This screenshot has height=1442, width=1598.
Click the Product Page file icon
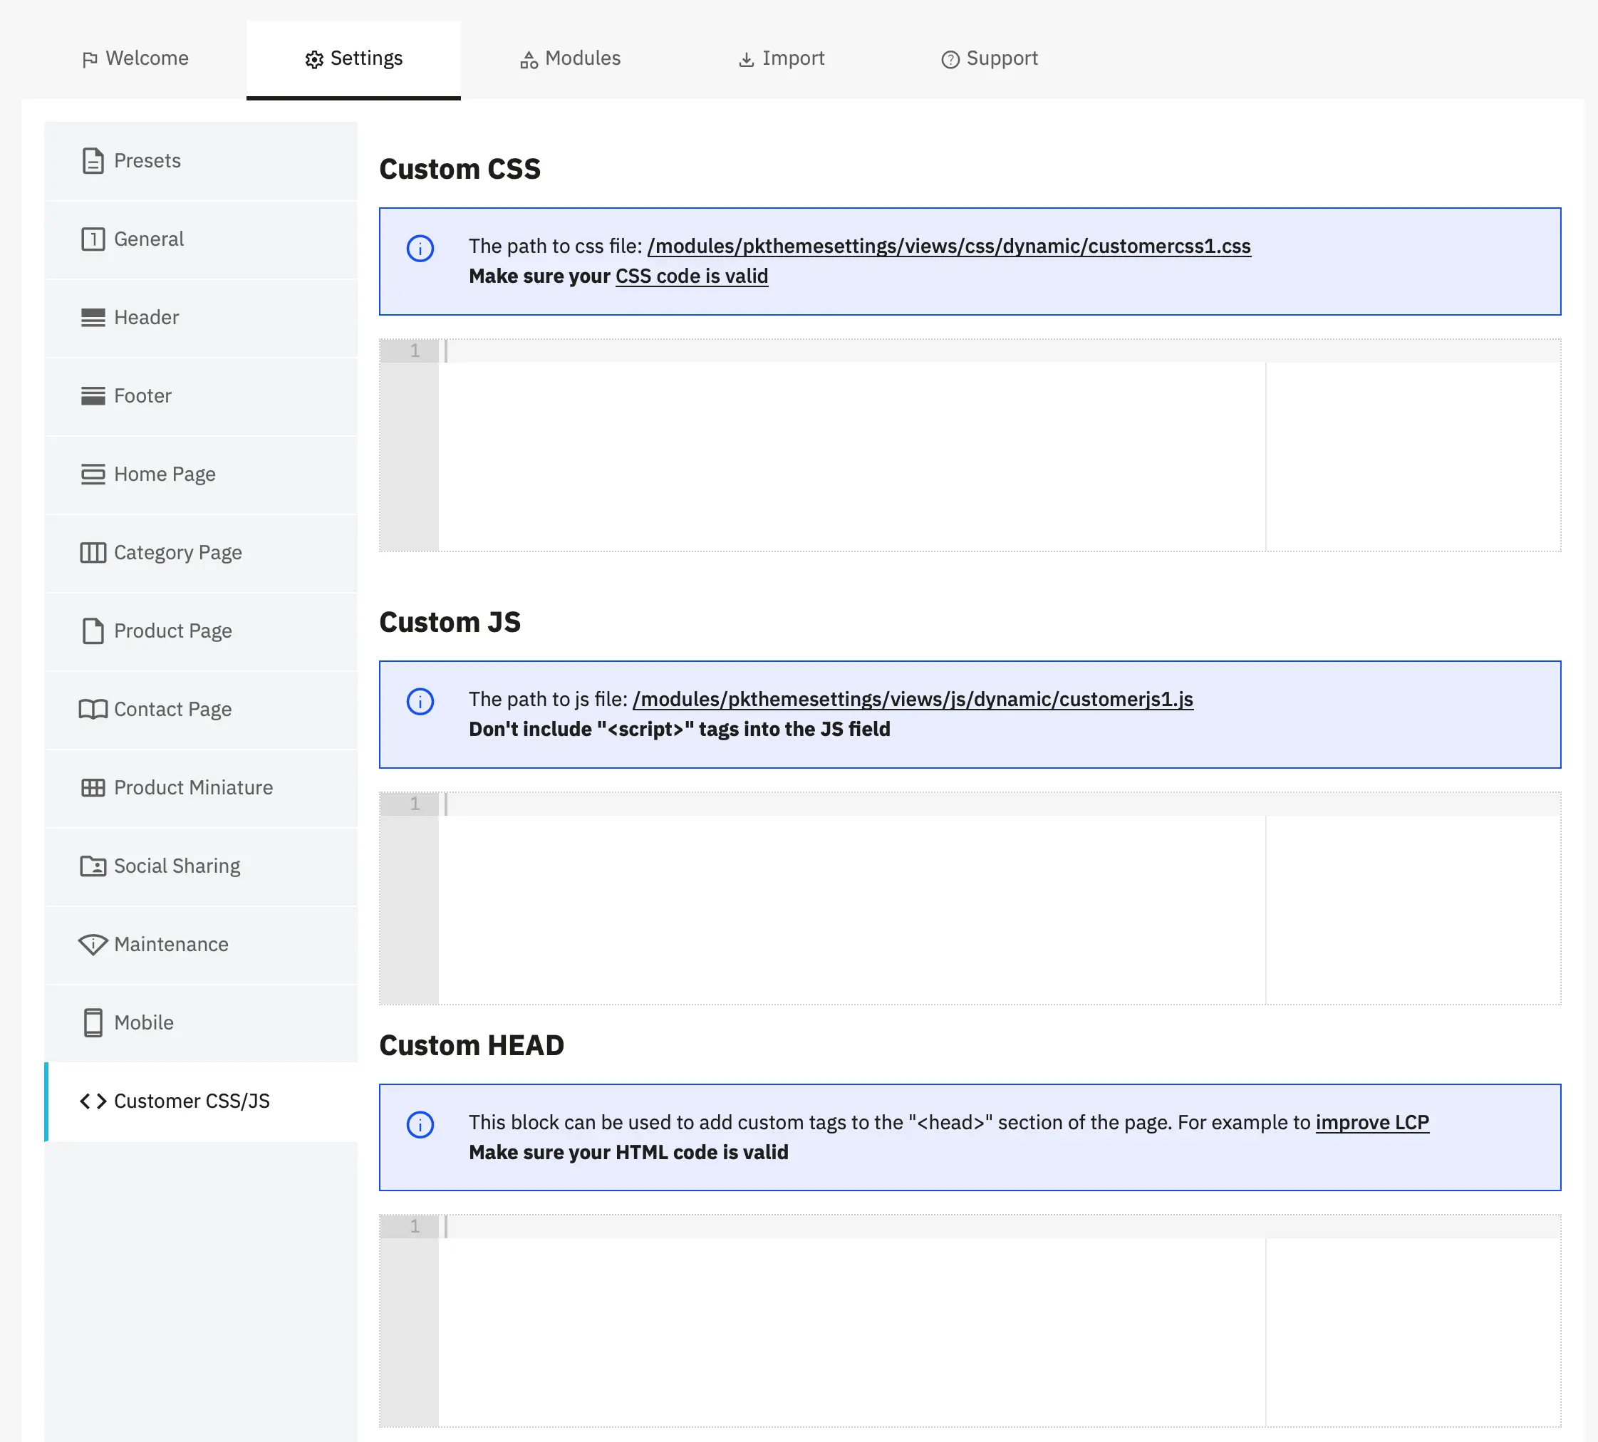point(93,631)
